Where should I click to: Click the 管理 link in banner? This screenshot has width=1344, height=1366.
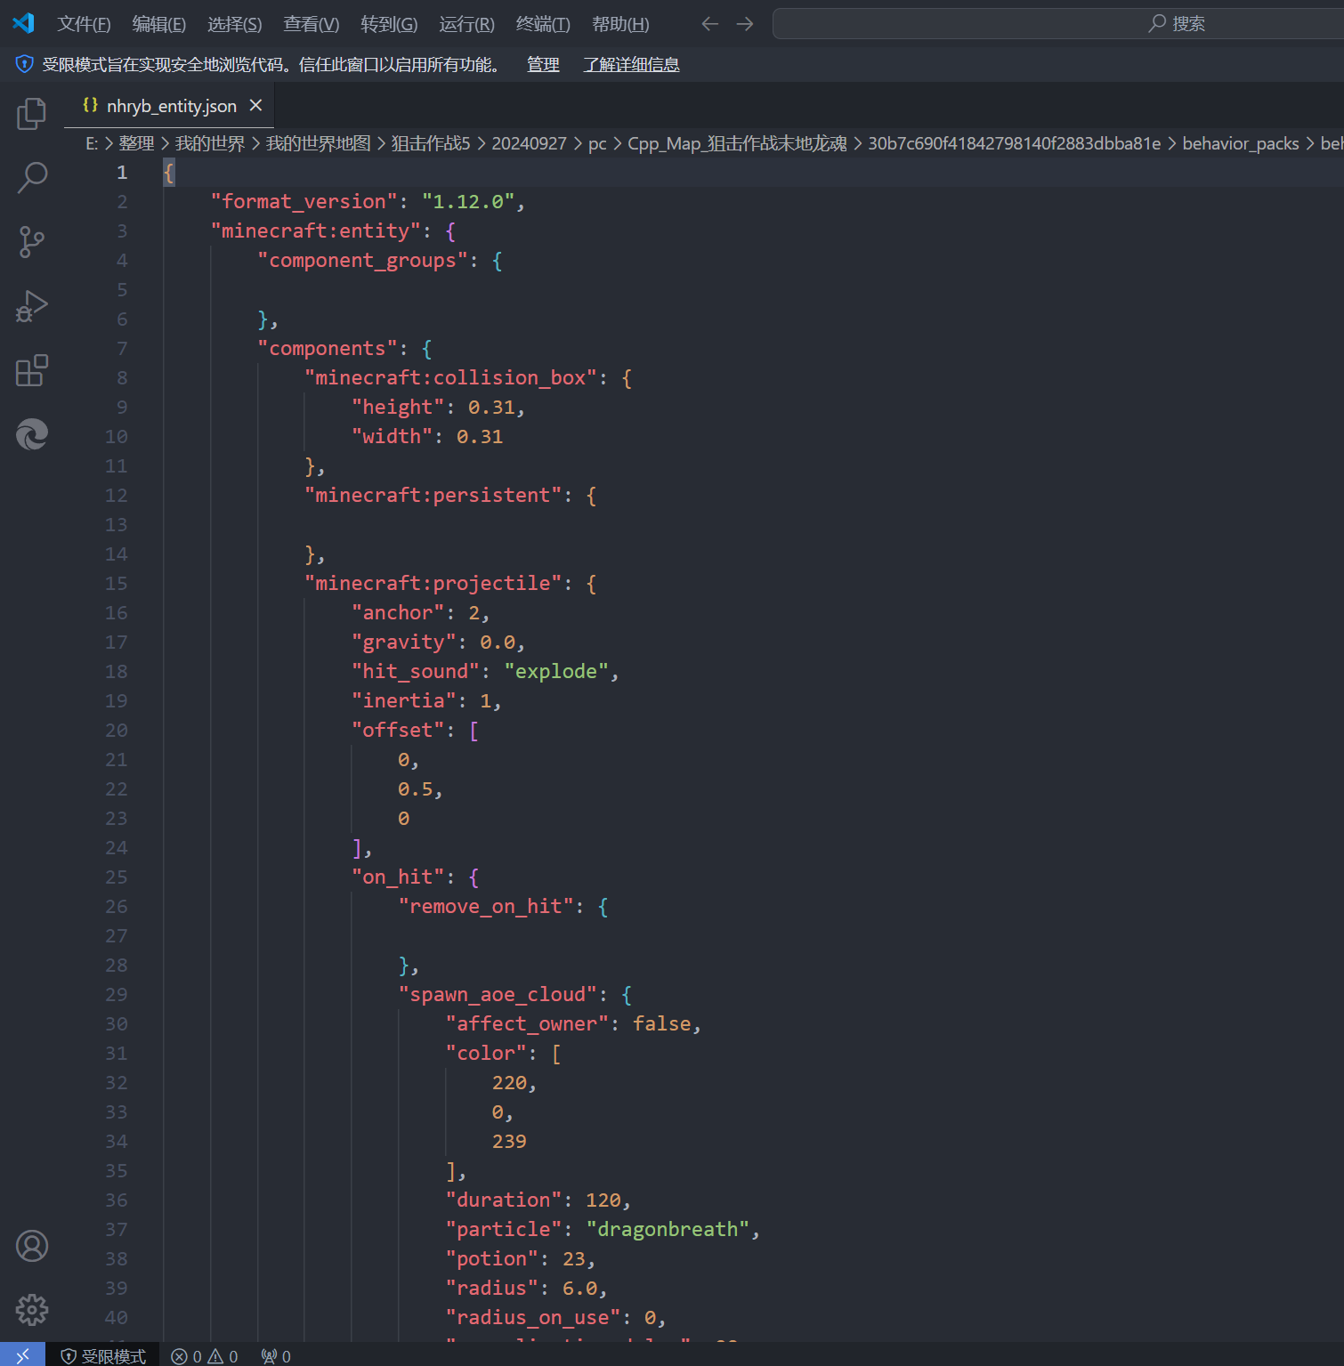[x=543, y=64]
